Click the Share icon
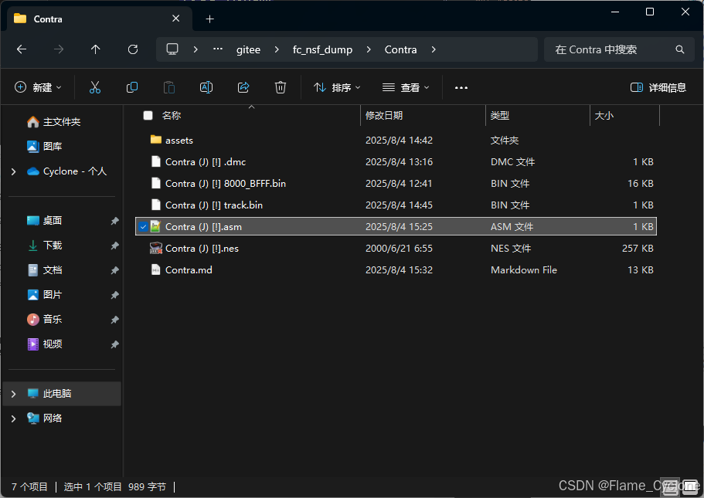 (243, 87)
